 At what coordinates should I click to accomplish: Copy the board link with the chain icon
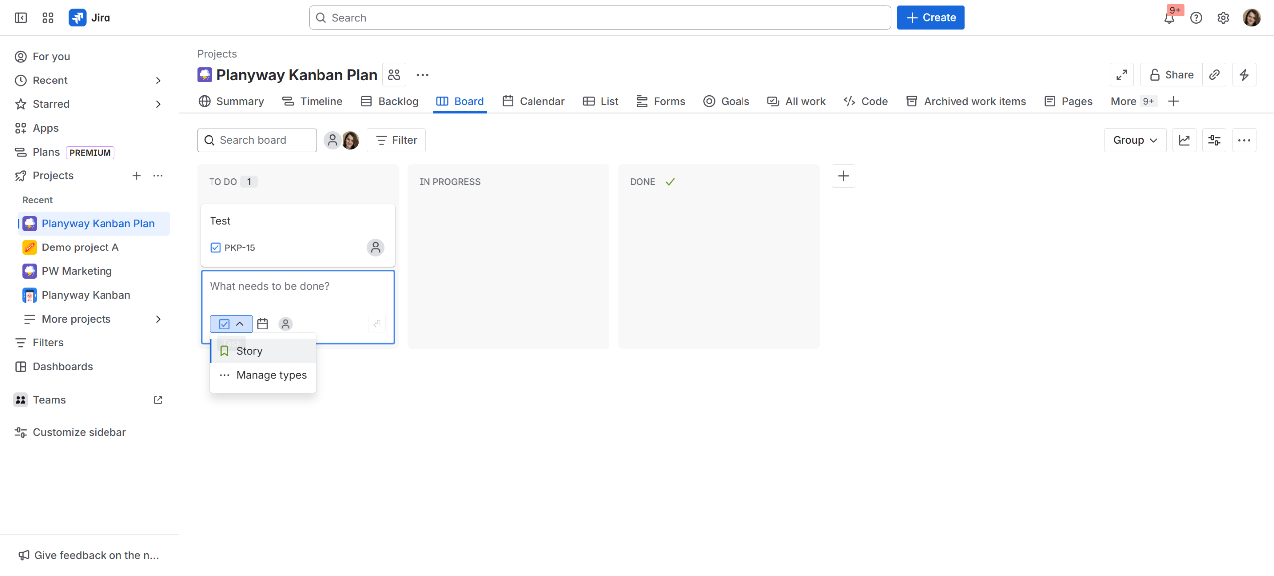(1214, 75)
